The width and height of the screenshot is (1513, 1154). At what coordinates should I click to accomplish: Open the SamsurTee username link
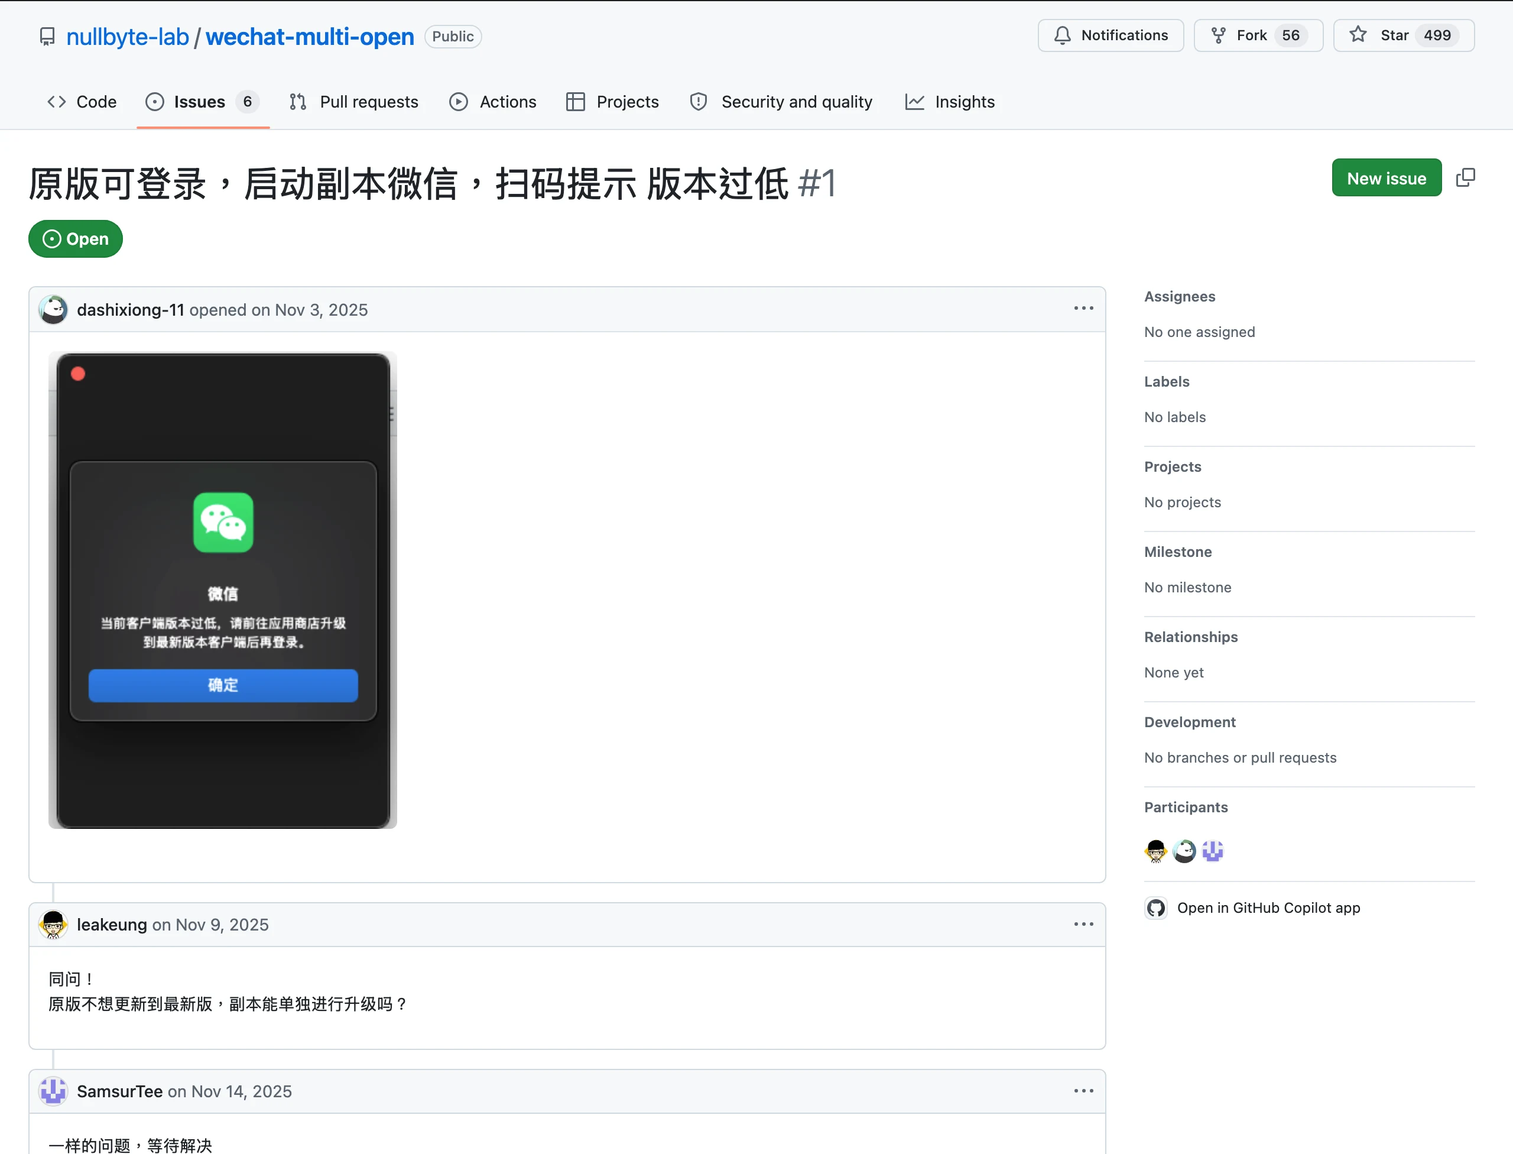click(119, 1091)
